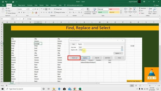Apply the Neutral cell style
The image size is (161, 91).
114,12
